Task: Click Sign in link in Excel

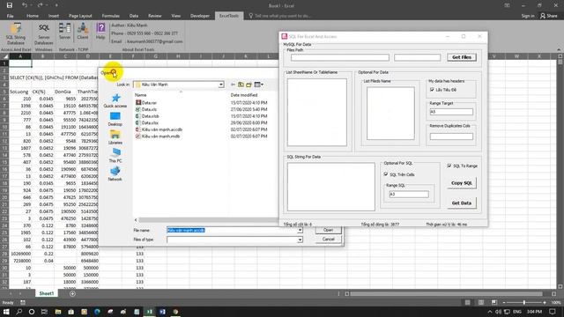Action: [528, 16]
